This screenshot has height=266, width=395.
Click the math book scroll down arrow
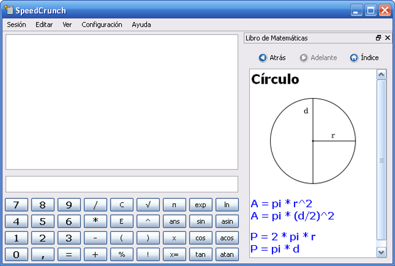(381, 252)
